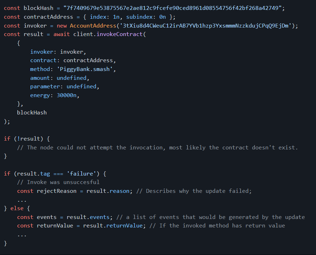316x255 pixels.
Task: Click the comment about node invocation
Action: click(157, 148)
